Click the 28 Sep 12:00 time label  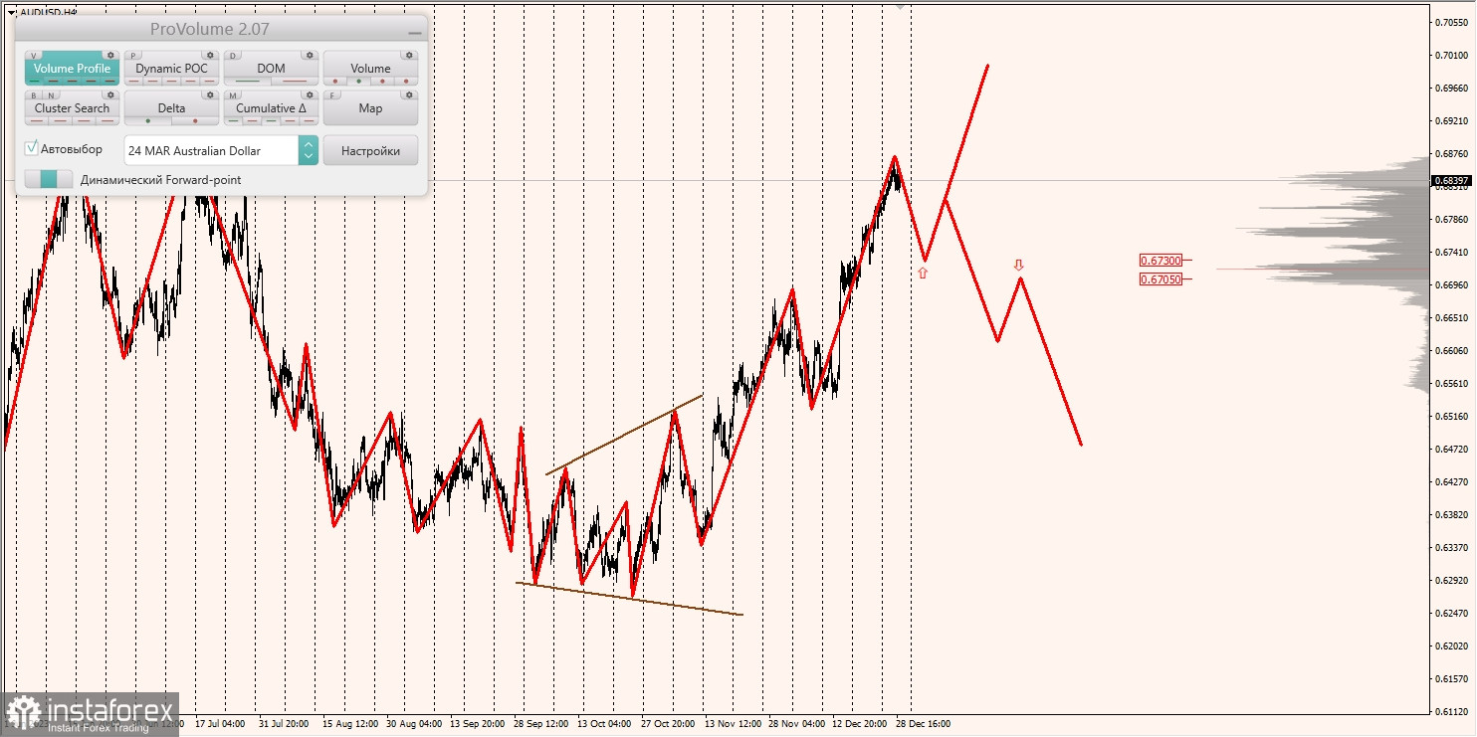541,724
